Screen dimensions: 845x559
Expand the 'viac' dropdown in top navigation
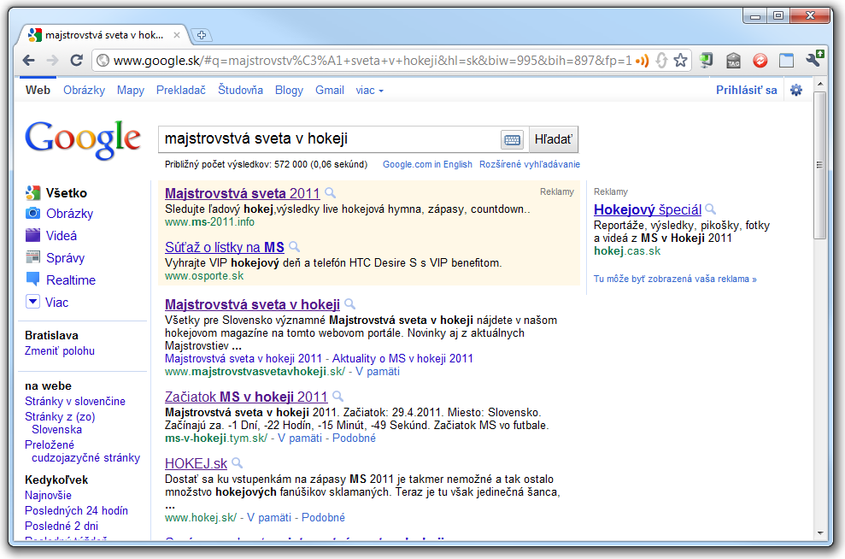coord(369,90)
